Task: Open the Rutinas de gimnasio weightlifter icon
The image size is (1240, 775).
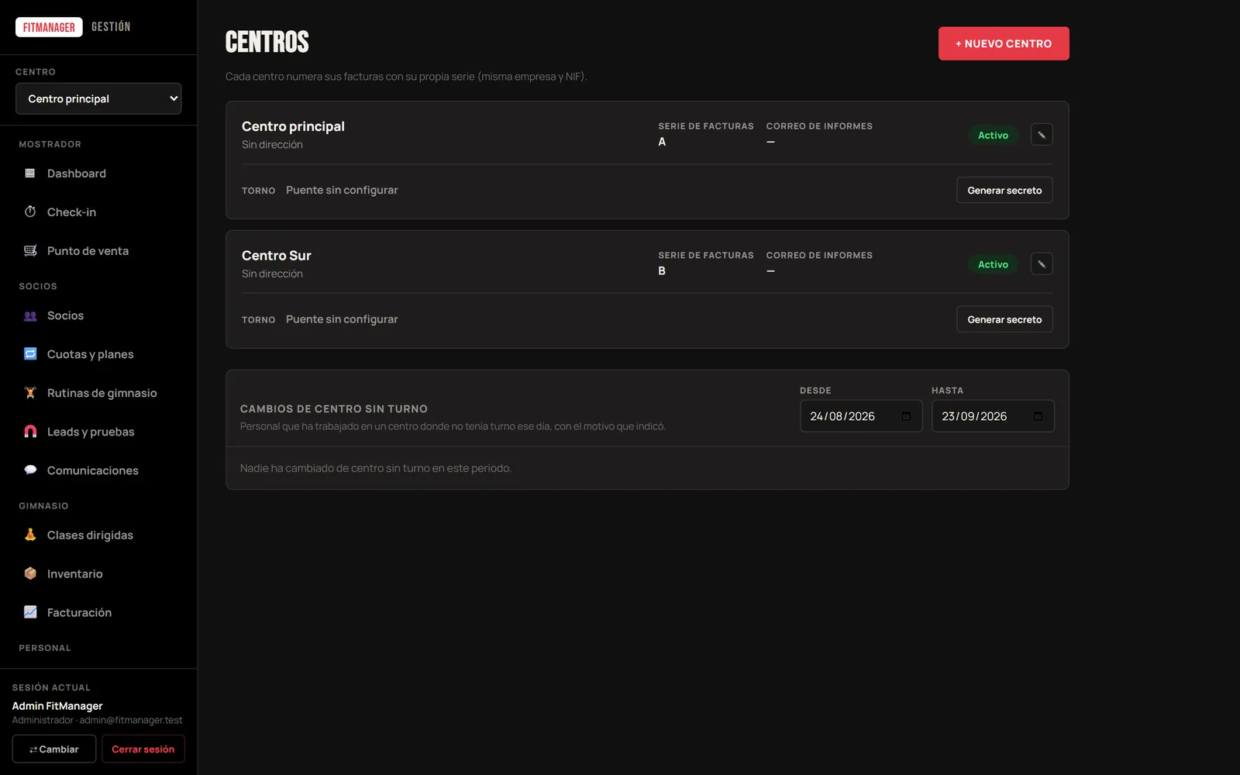Action: pos(30,393)
